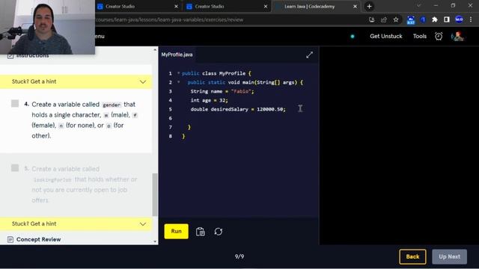Image resolution: width=479 pixels, height=269 pixels.
Task: Open the timer alarm clock icon
Action: [439, 37]
